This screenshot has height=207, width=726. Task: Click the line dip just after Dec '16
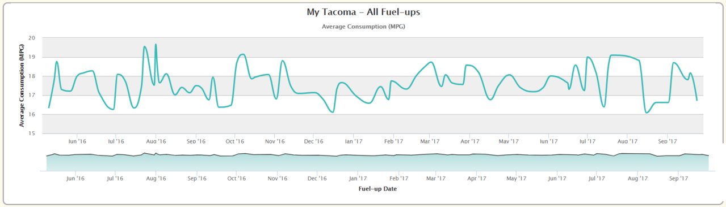point(333,112)
